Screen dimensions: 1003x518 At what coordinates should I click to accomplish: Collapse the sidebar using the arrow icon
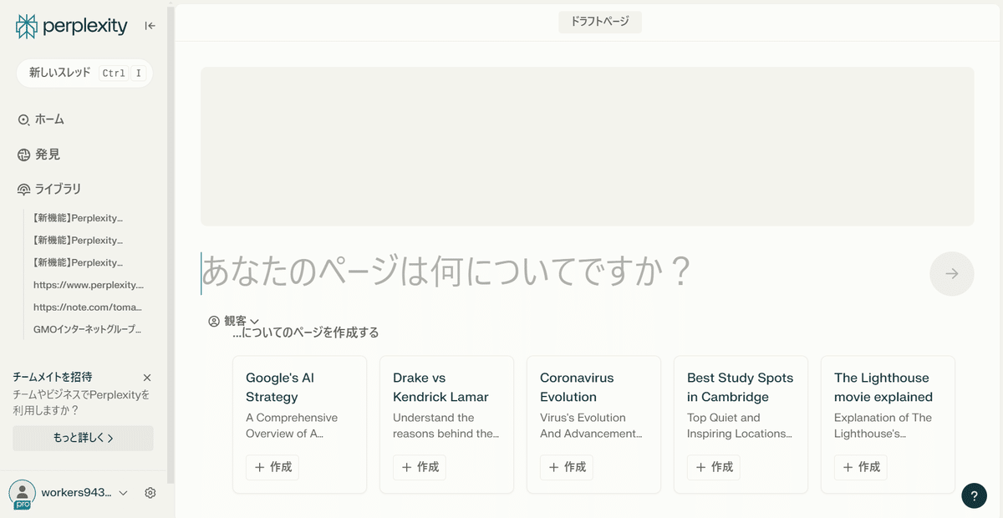pyautogui.click(x=150, y=25)
